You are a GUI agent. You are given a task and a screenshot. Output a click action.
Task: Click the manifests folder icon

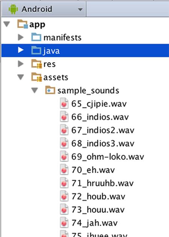36,37
